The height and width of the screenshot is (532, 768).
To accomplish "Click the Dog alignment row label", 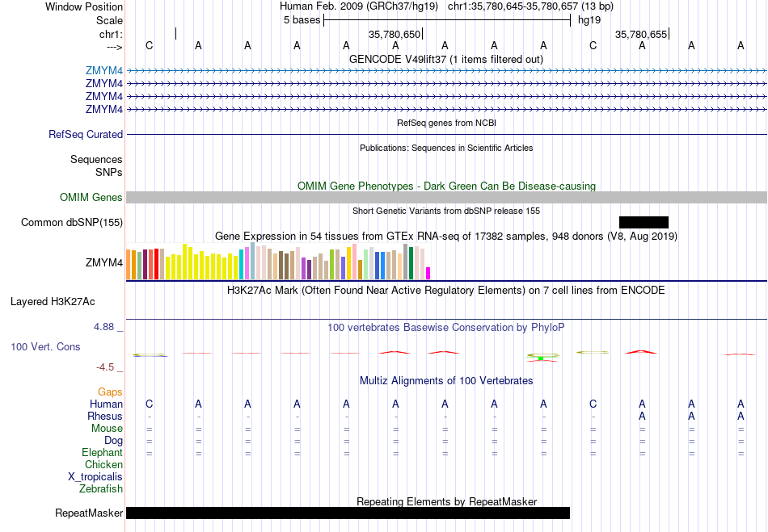I will pos(114,441).
